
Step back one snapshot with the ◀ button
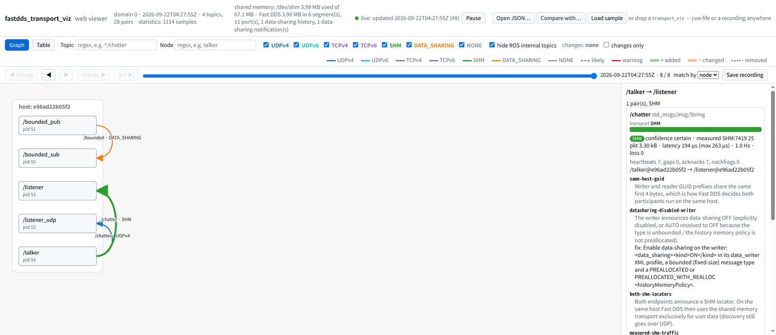49,75
